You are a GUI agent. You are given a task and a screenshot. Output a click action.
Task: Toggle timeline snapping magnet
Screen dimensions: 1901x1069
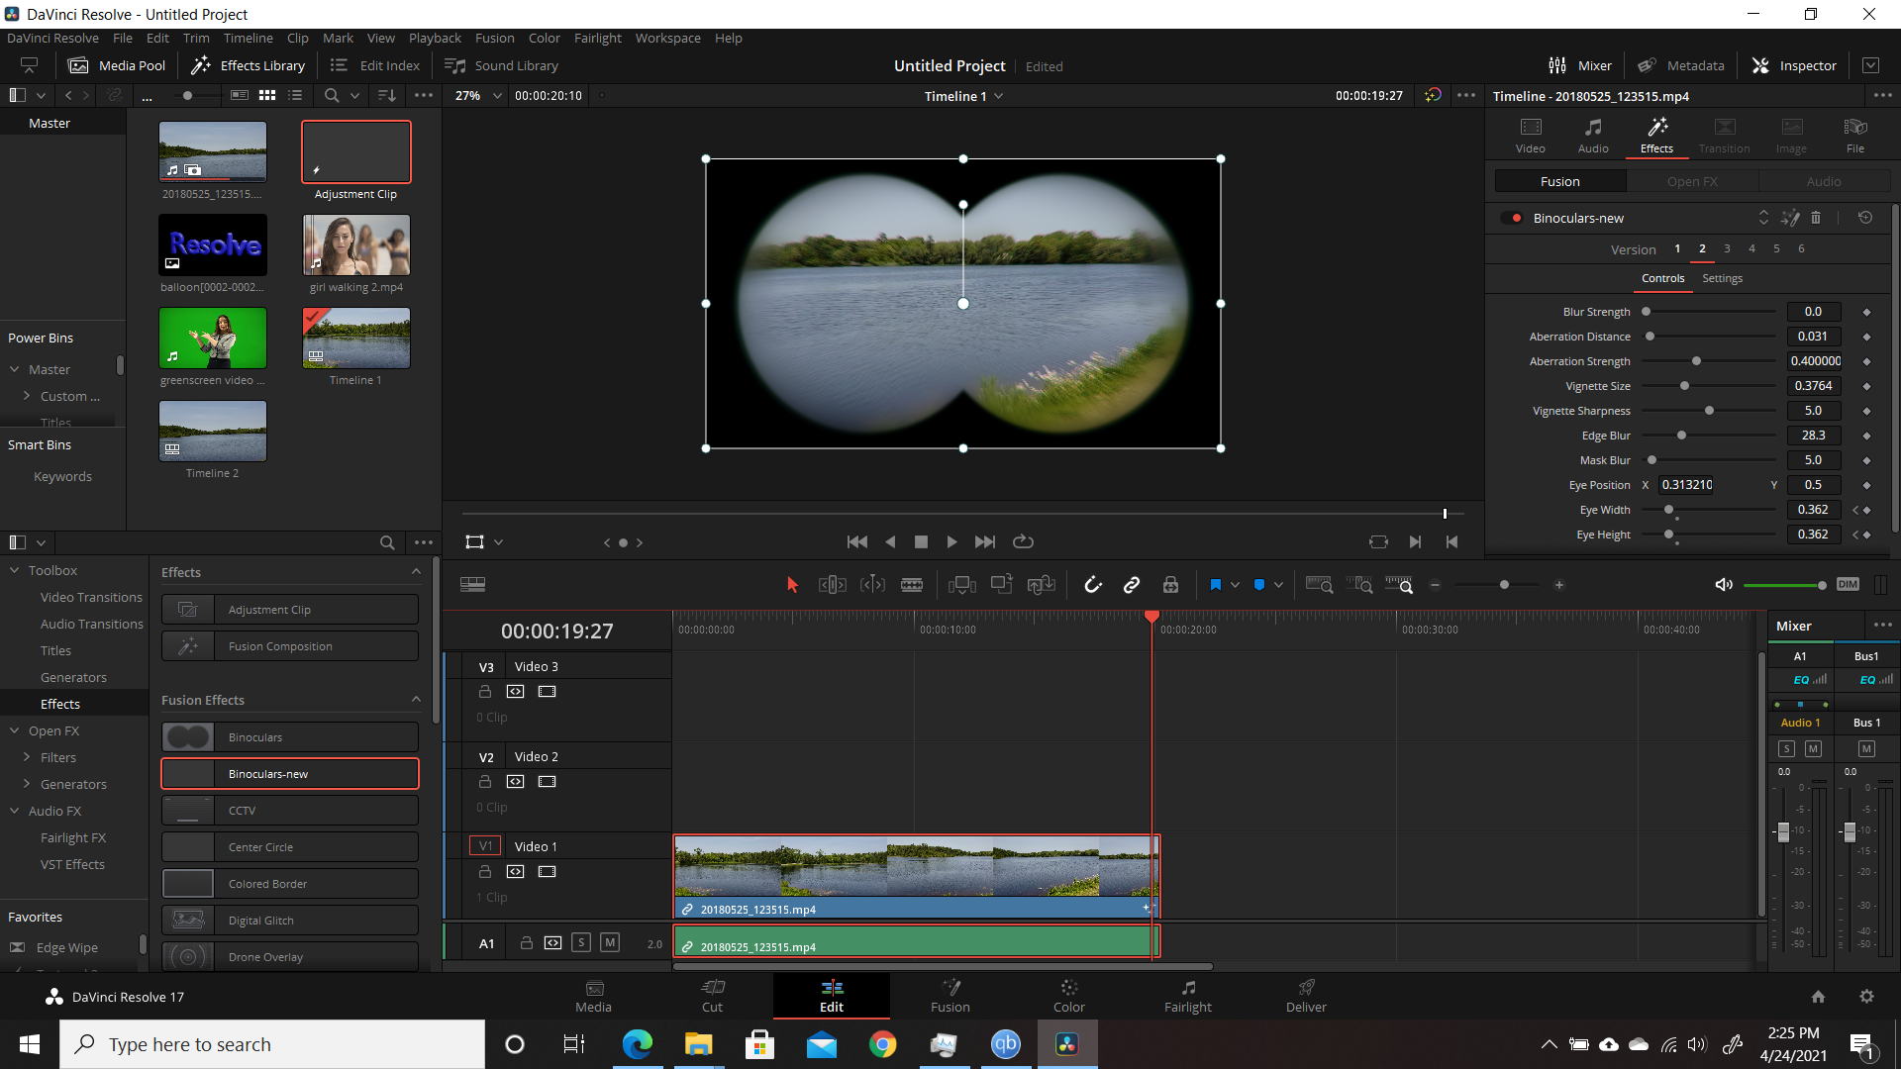pos(1093,585)
